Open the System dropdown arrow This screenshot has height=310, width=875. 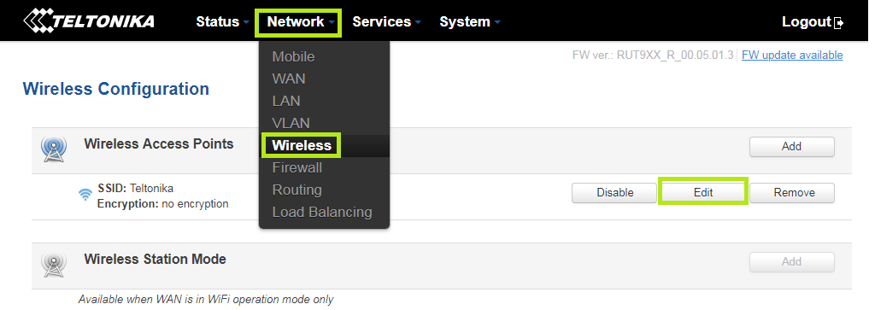coord(496,22)
